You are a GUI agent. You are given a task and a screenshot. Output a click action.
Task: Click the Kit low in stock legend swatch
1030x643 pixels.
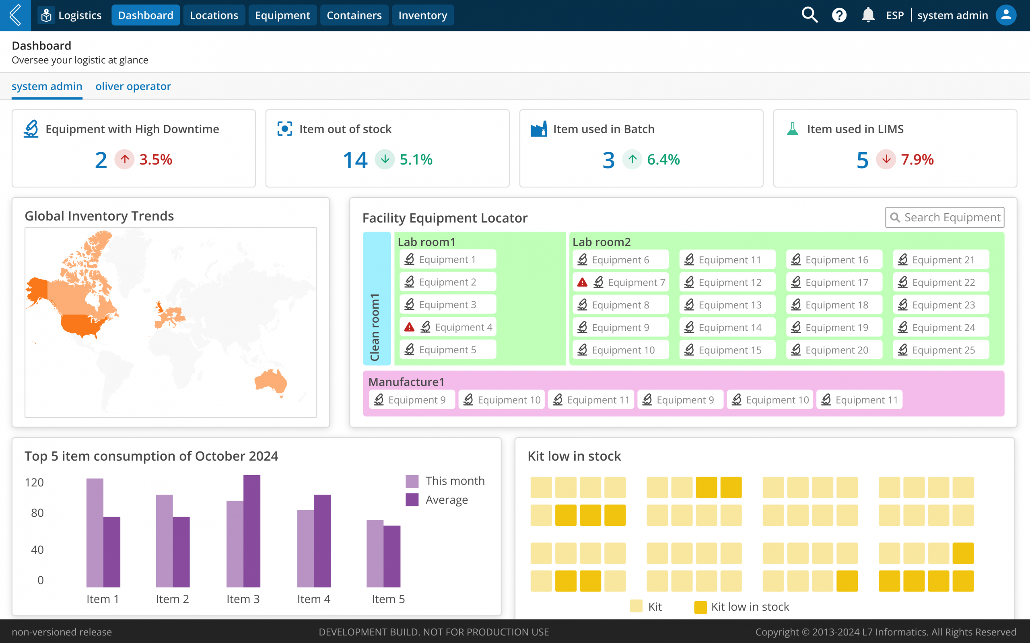click(700, 607)
